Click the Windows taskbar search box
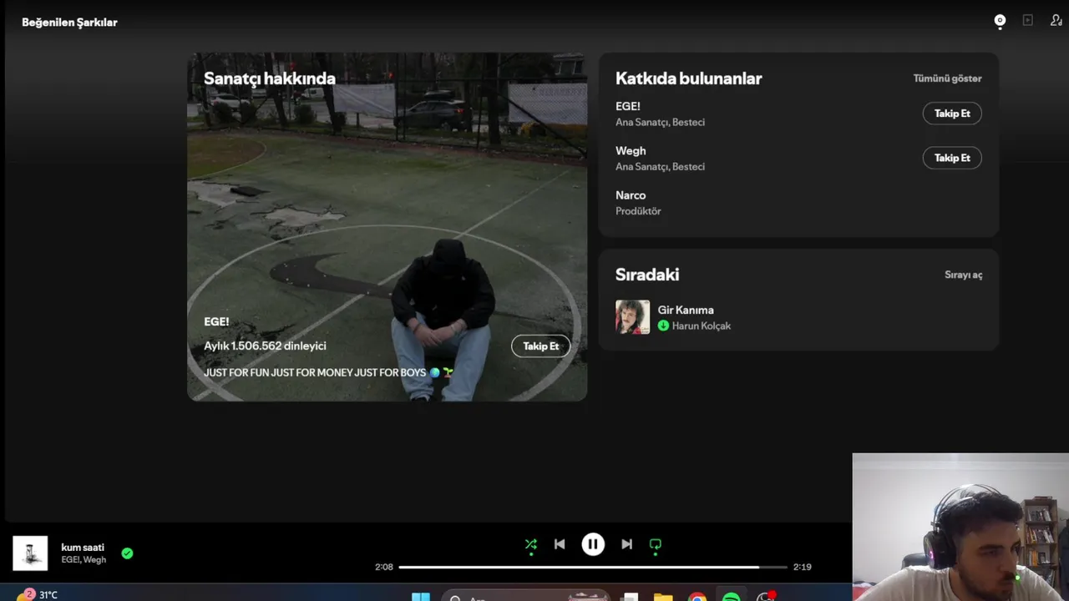The height and width of the screenshot is (601, 1069). [x=524, y=596]
